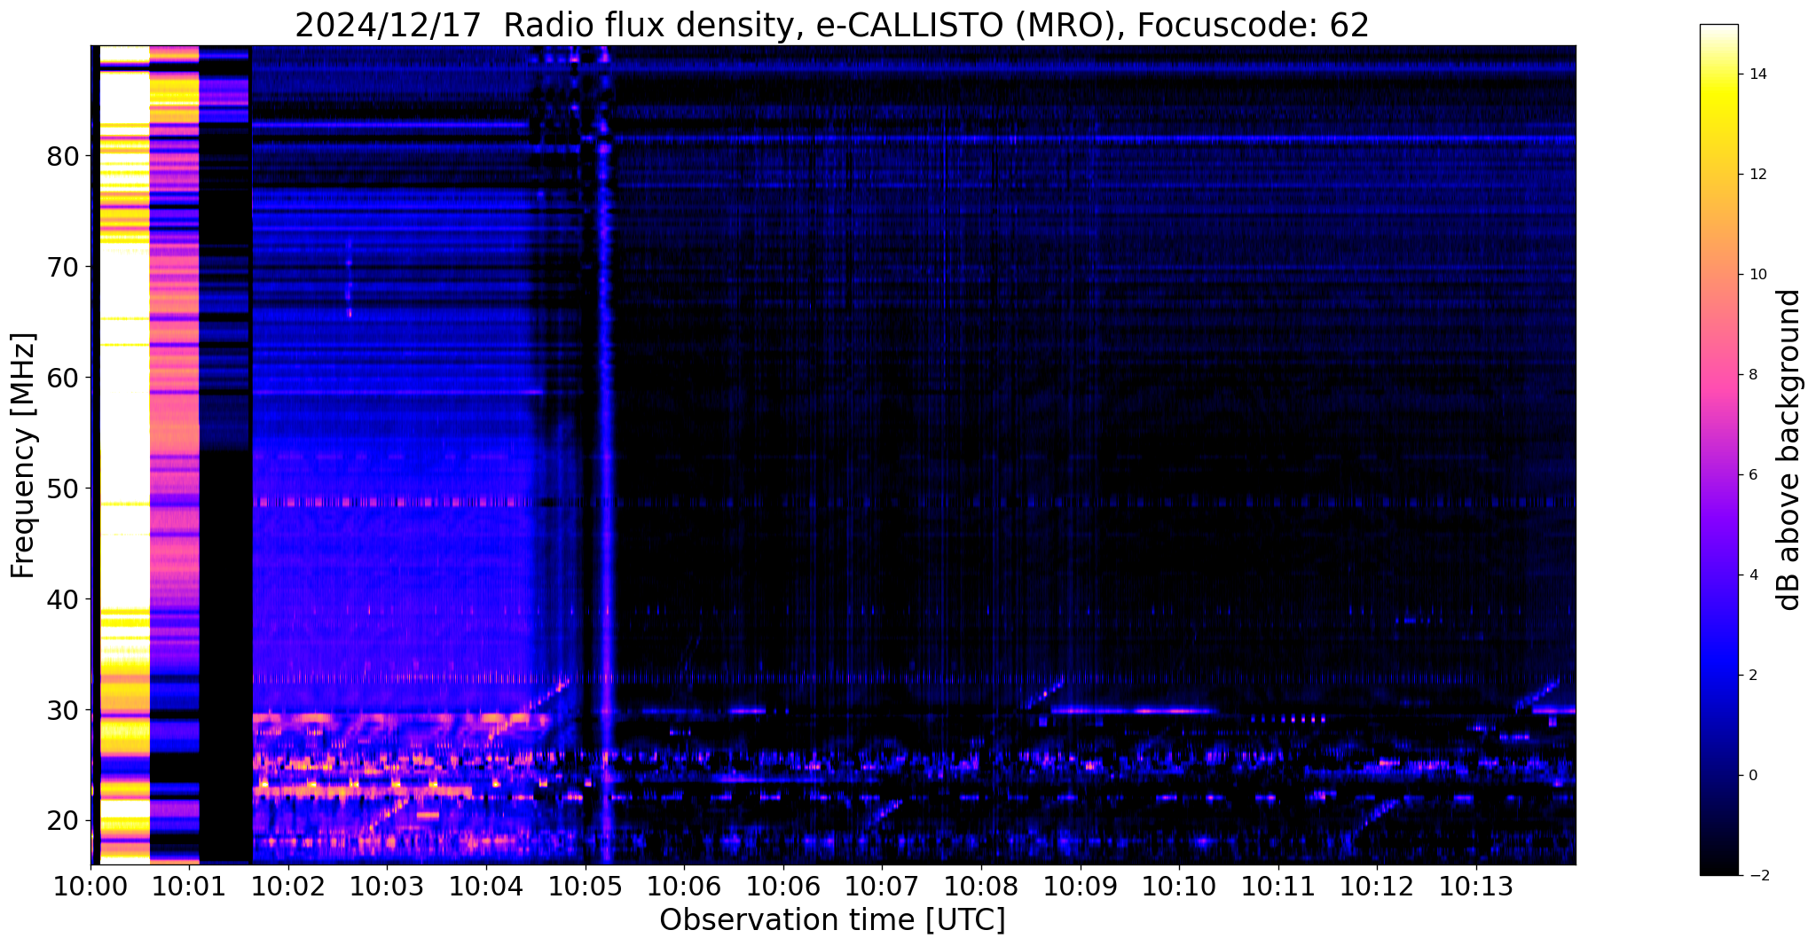This screenshot has width=1816, height=946.
Task: Click the 14 dB colorbar tick label
Action: (1757, 74)
